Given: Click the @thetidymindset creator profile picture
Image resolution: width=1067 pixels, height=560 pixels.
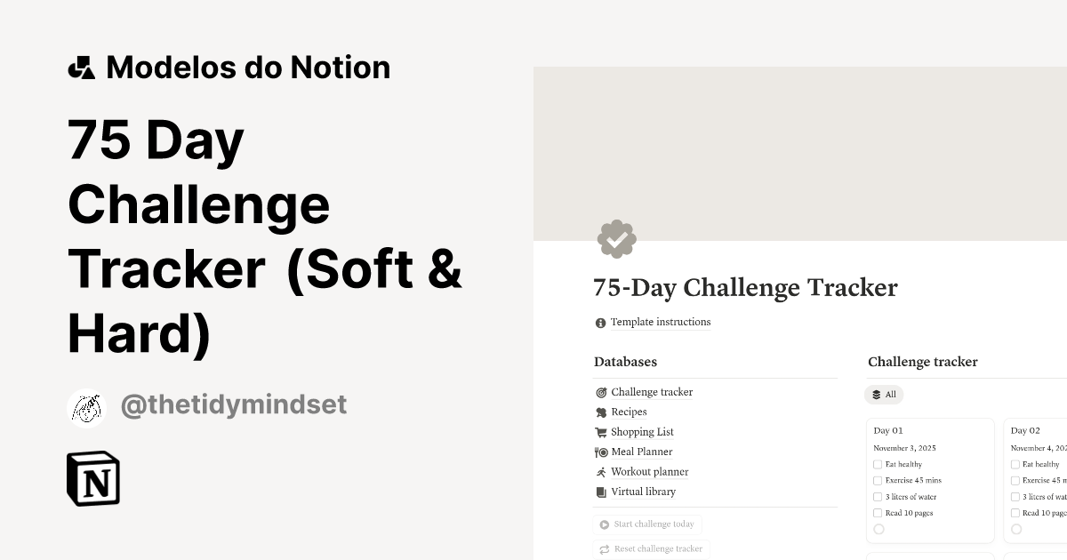Looking at the screenshot, I should click(x=86, y=407).
